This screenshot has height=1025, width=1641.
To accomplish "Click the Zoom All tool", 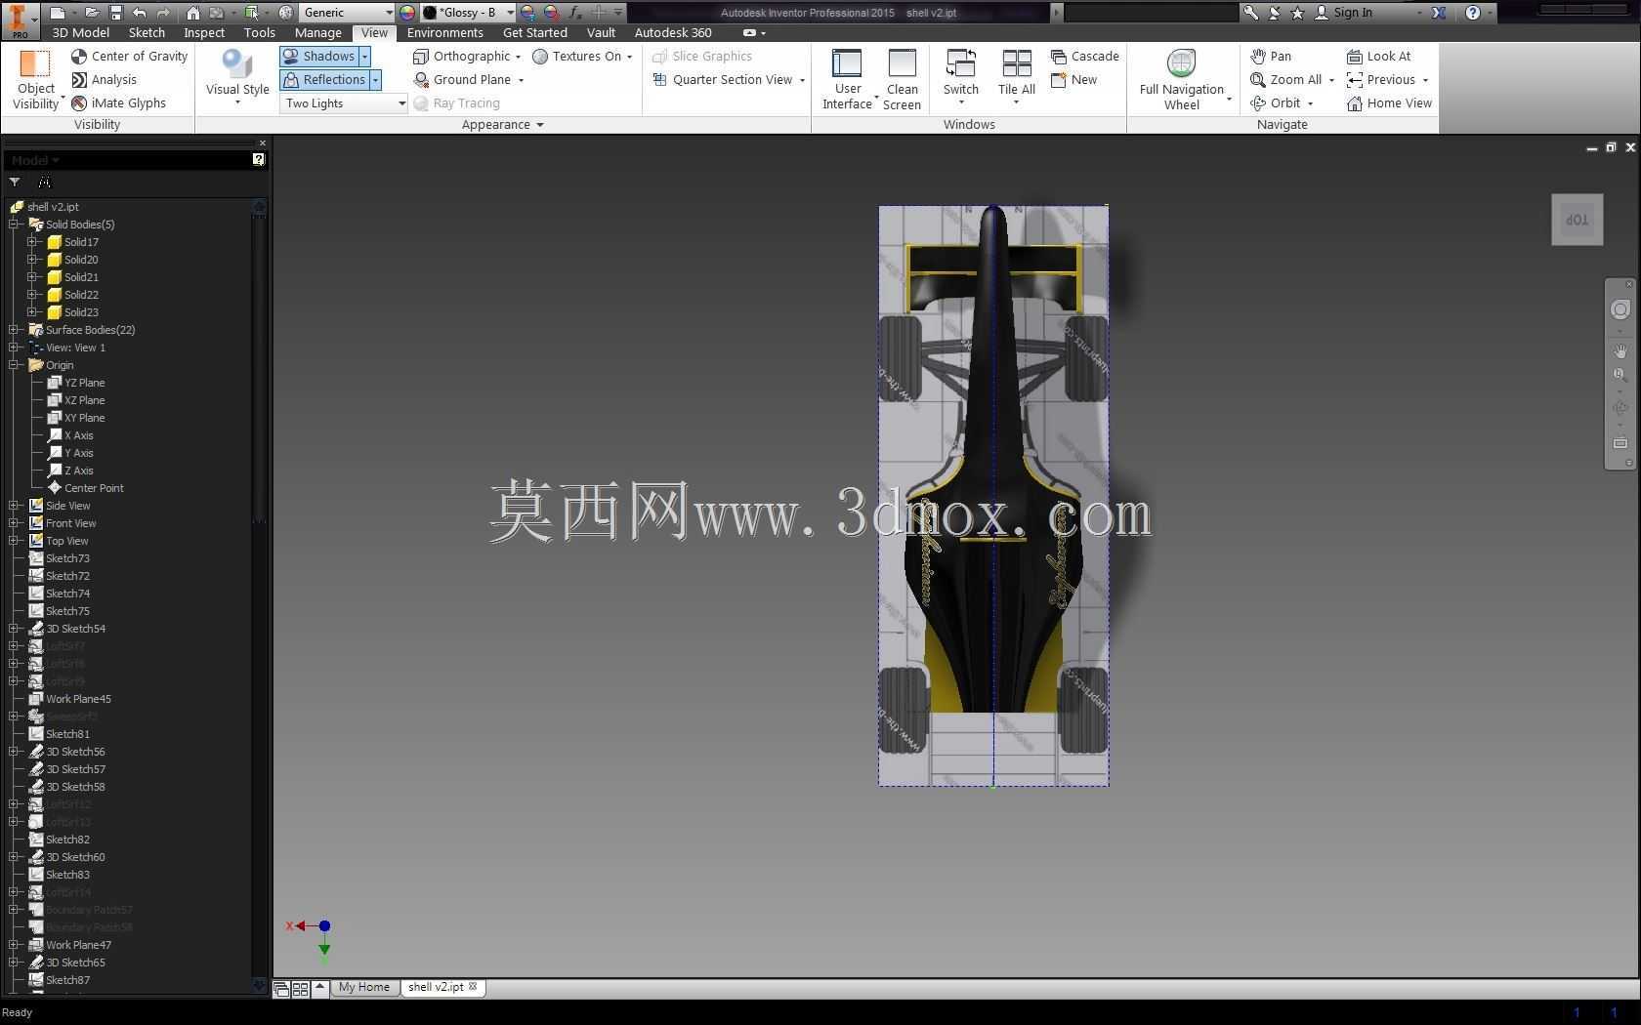I will pyautogui.click(x=1286, y=80).
